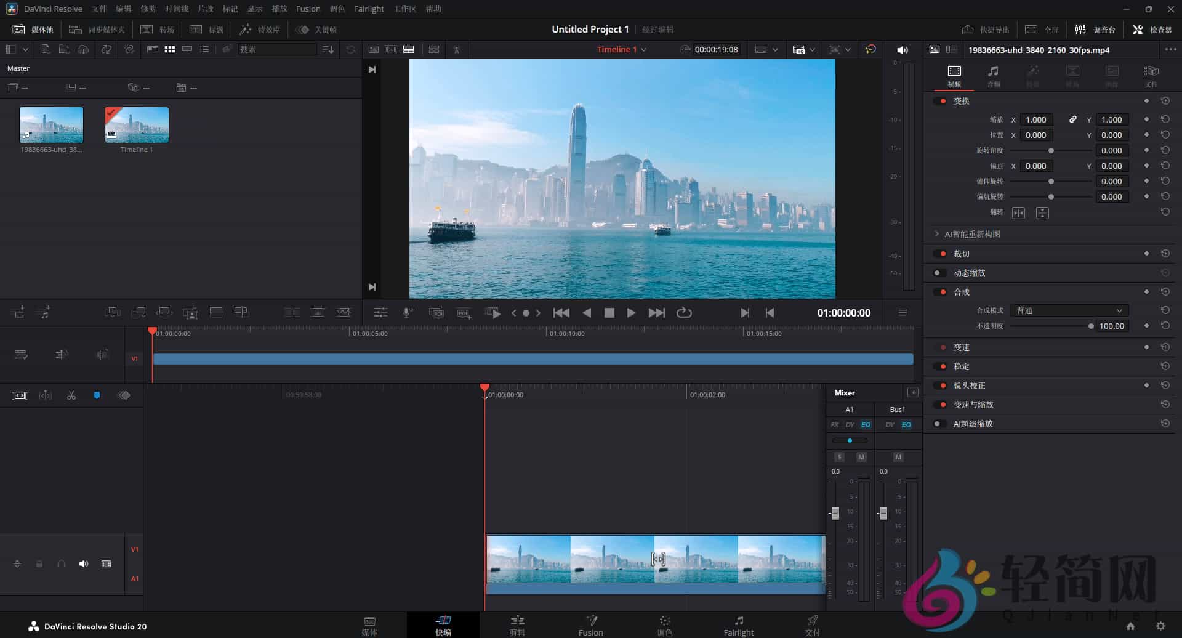1182x638 pixels.
Task: Enable the AI超级缩放 effect
Action: 939,424
